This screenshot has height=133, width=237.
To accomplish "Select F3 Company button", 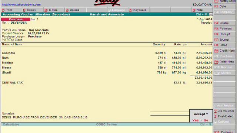I will tap(224, 12).
